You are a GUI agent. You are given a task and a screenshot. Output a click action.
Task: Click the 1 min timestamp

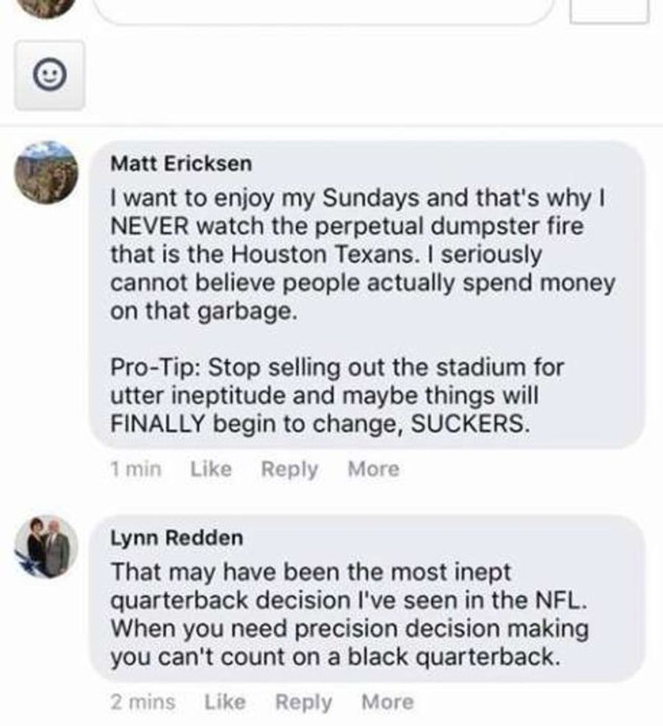click(136, 469)
